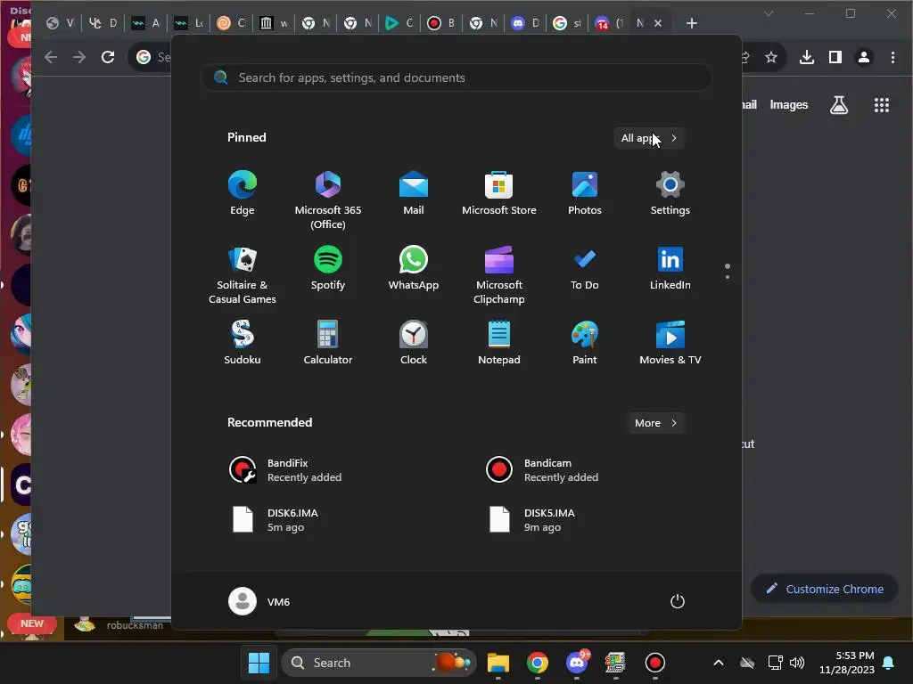Launch the Photos app
Screen dimensions: 913x684
(x=585, y=193)
